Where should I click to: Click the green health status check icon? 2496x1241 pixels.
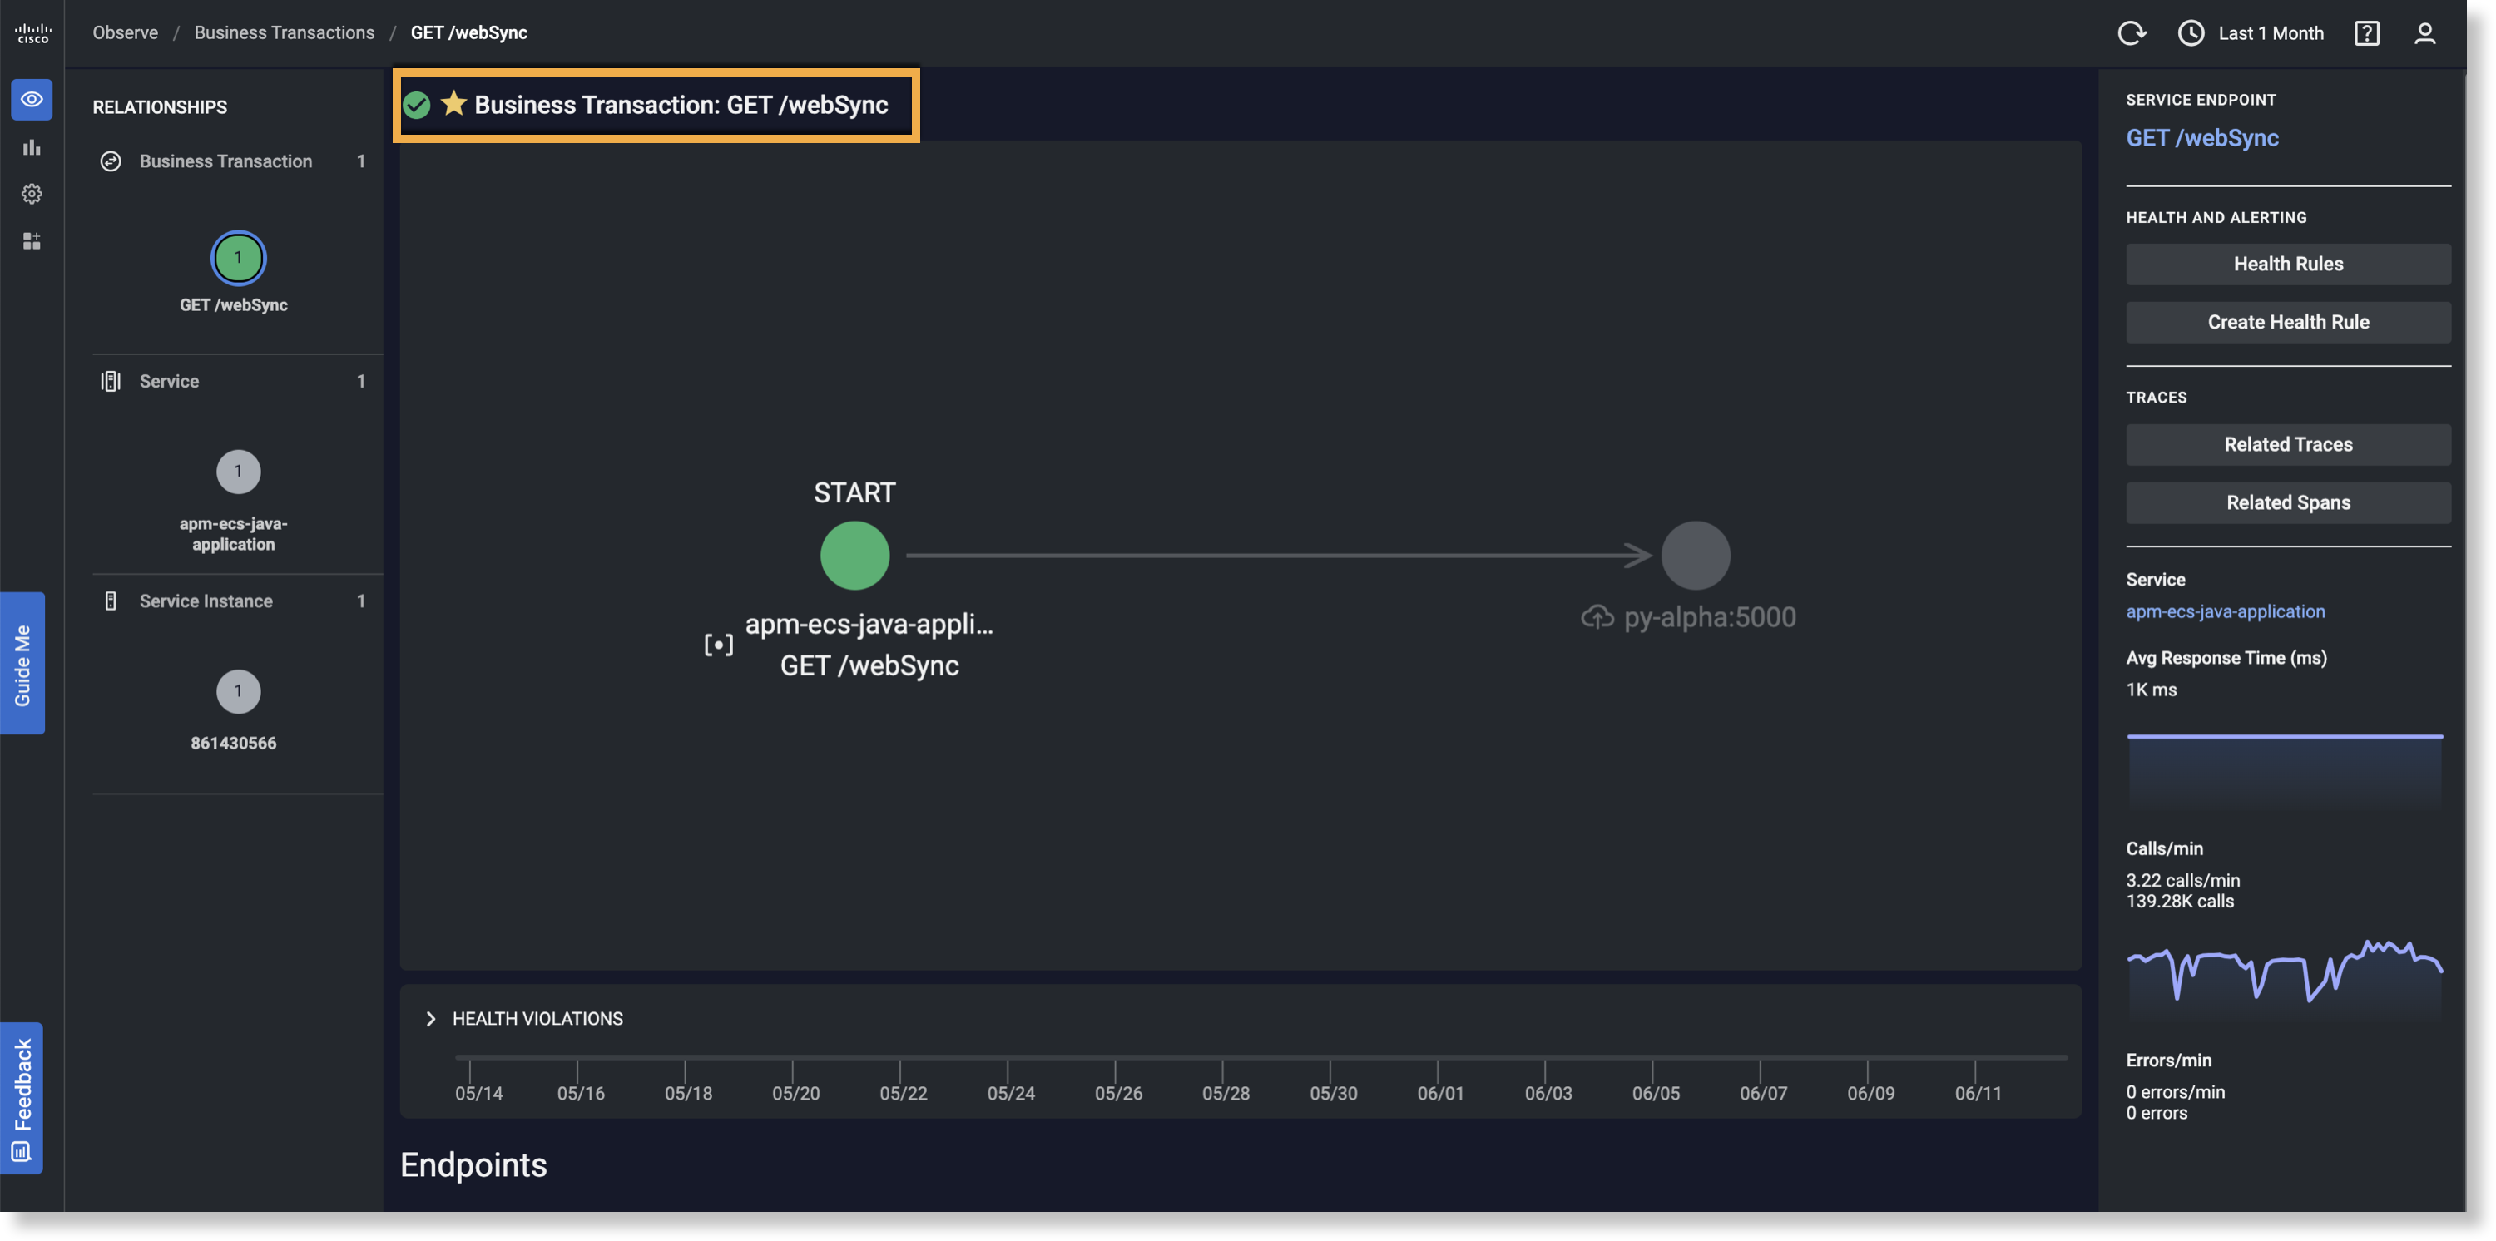(x=417, y=105)
